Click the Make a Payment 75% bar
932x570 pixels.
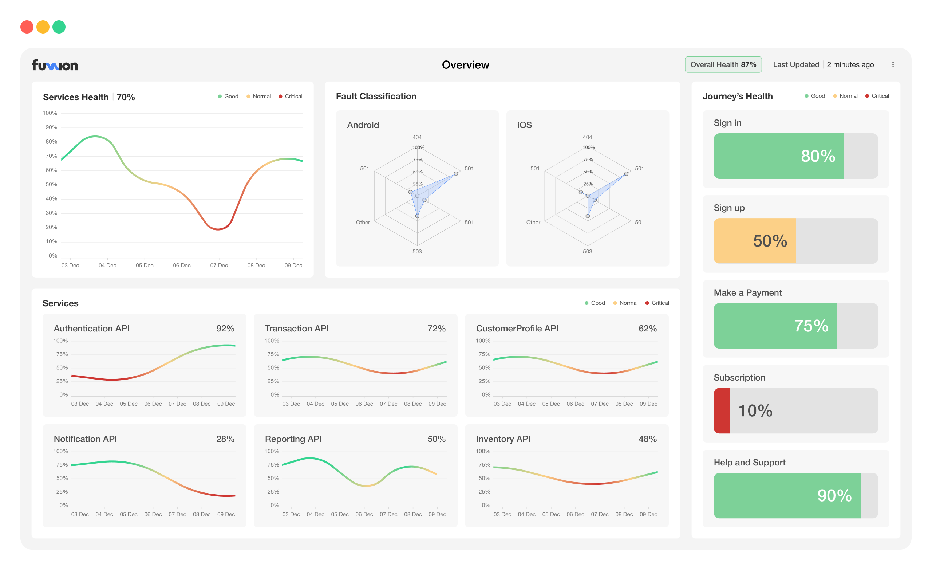tap(796, 326)
